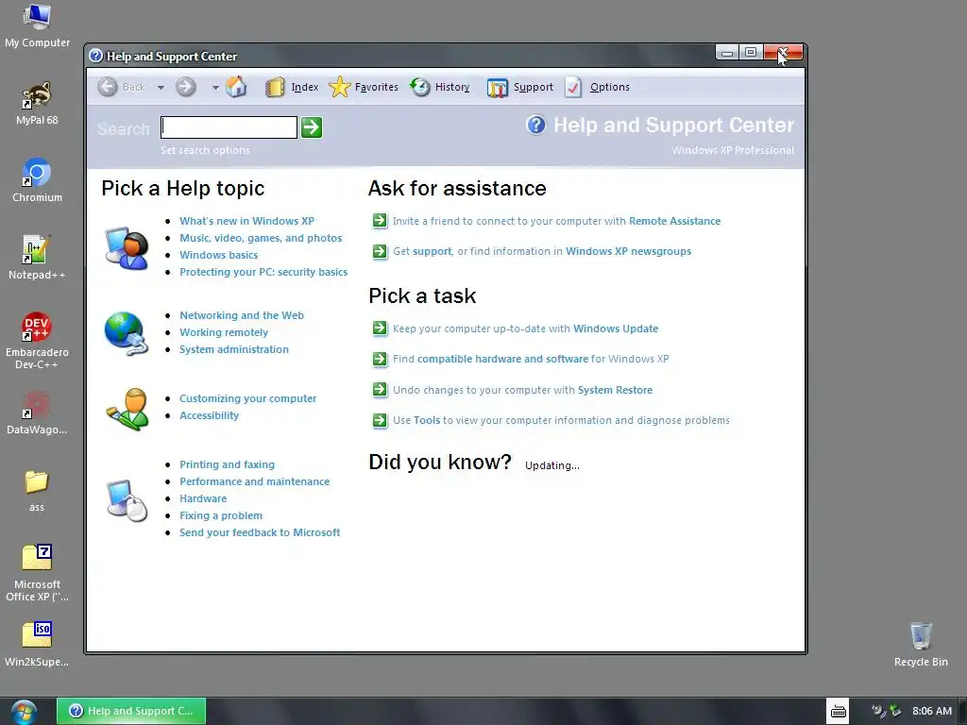Click the user and computer topic icon
967x725 pixels.
[x=127, y=248]
